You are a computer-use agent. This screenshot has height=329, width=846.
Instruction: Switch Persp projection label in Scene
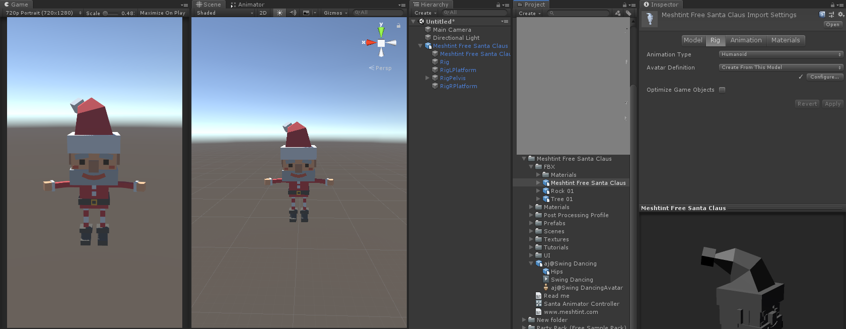(380, 68)
